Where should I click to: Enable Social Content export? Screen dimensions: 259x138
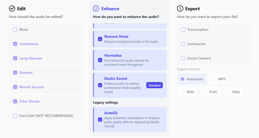click(183, 58)
